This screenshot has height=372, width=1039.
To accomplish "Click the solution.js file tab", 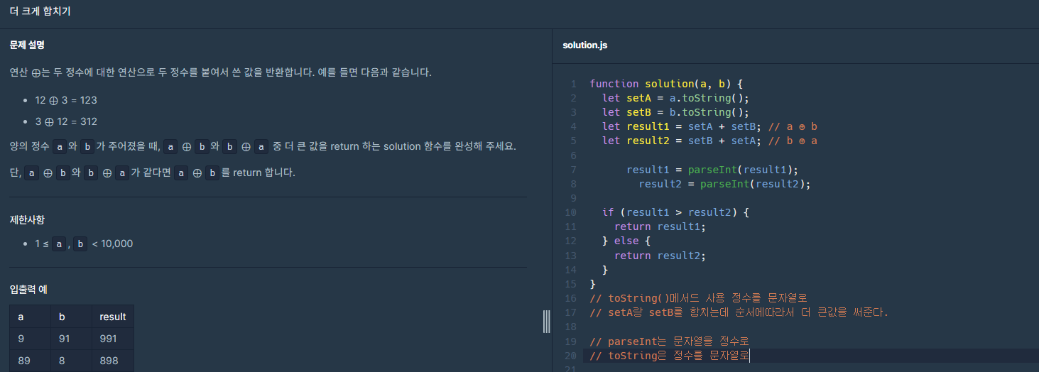I will [x=584, y=45].
